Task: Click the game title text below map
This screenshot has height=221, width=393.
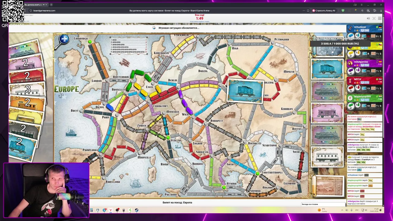Action: pos(177,203)
